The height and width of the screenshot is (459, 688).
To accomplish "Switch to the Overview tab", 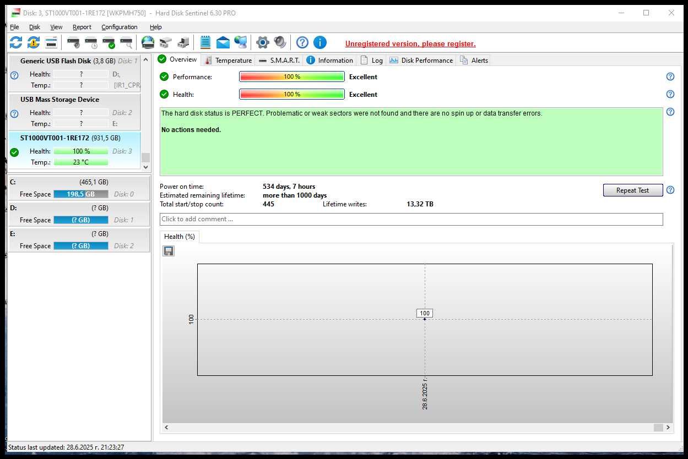I will coord(177,59).
